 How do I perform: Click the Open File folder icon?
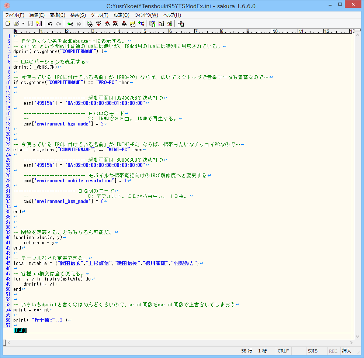coord(16,24)
